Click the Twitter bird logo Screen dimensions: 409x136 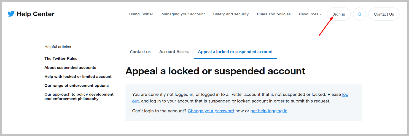[x=11, y=14]
